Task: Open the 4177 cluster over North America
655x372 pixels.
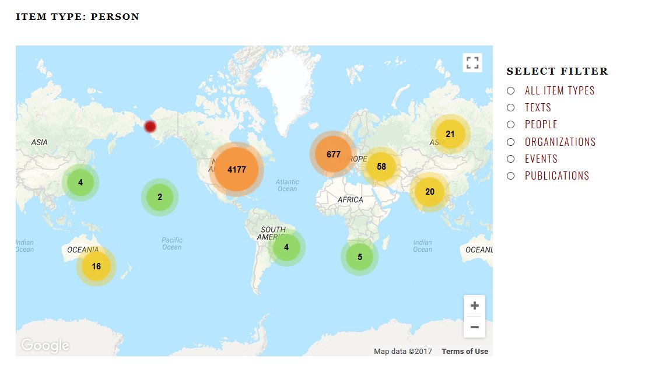Action: pyautogui.click(x=237, y=170)
